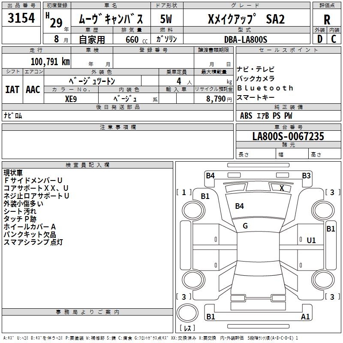Select the evaluation score R box
The height and width of the screenshot is (343, 343).
coord(327,20)
